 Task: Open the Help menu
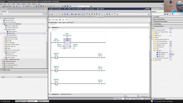pyautogui.click(x=39, y=4)
